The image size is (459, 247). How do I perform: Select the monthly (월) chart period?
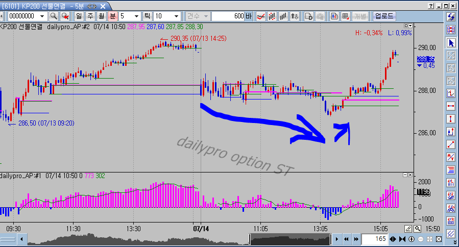coord(101,16)
